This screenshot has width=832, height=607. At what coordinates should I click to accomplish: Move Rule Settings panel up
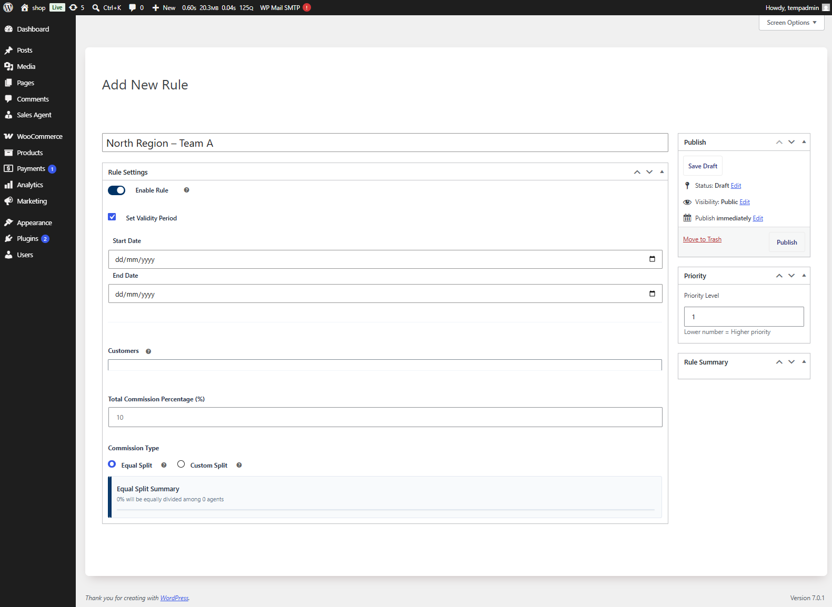coord(637,172)
